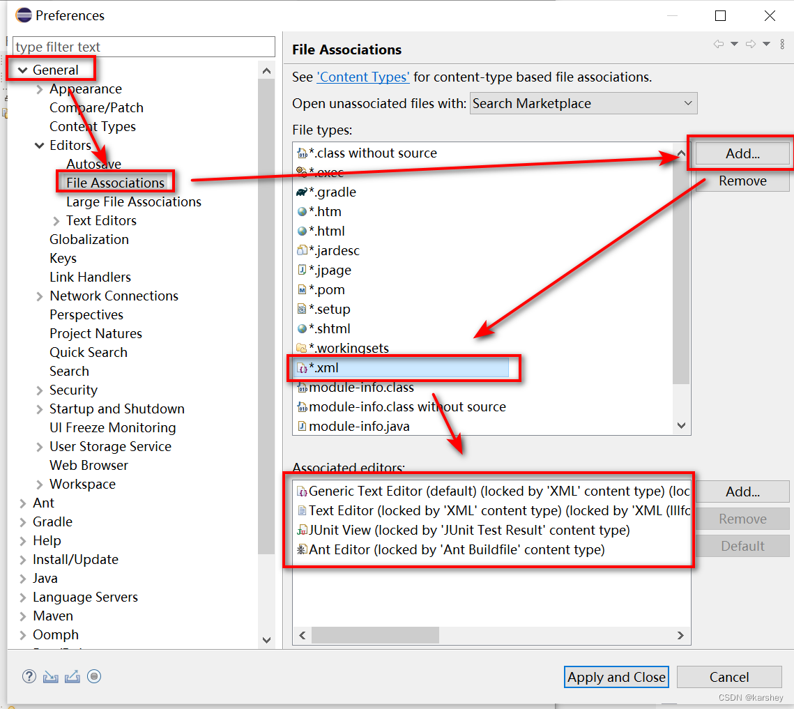Screen dimensions: 794x709
Task: Click the Oomph preference recorder circle icon
Action: coord(94,676)
